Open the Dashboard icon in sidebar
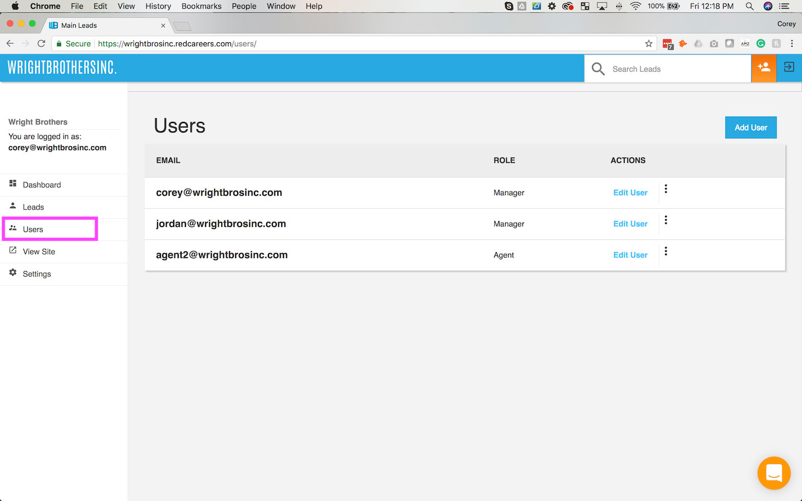 click(x=13, y=183)
